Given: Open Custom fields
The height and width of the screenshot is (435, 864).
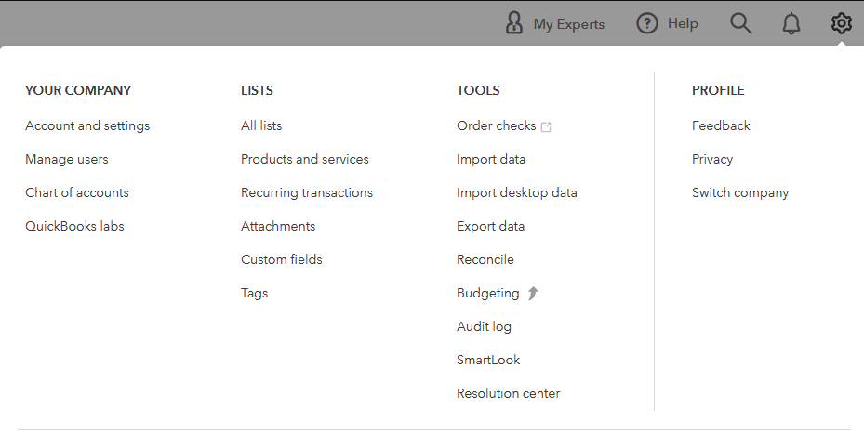Looking at the screenshot, I should [x=282, y=259].
